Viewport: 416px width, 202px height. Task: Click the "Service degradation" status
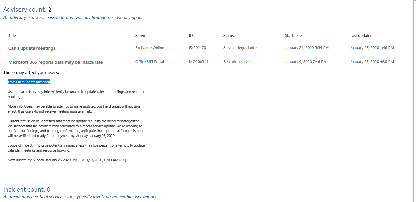point(240,48)
